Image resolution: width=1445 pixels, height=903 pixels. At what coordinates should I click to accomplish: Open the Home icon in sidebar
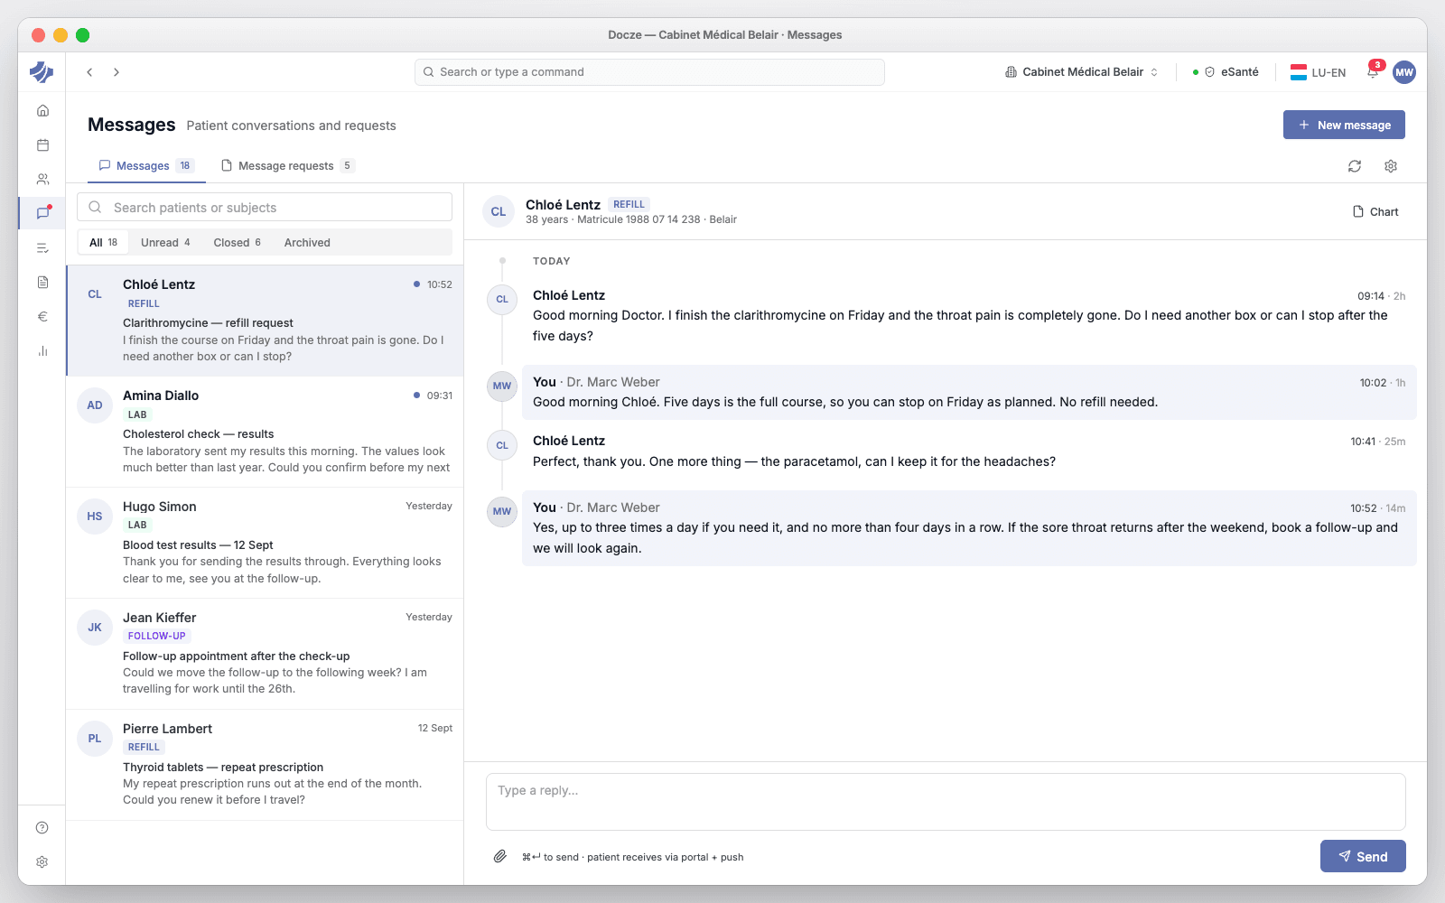point(42,110)
